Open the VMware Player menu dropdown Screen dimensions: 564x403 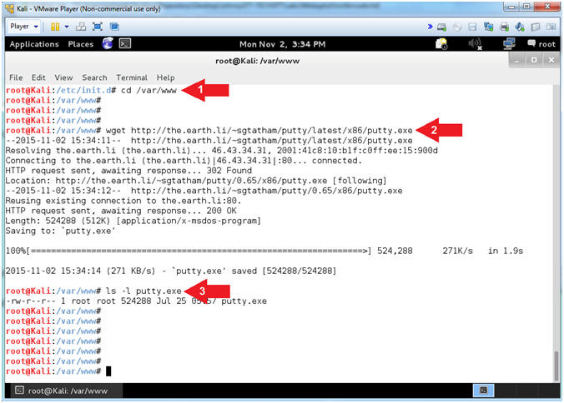pos(23,27)
